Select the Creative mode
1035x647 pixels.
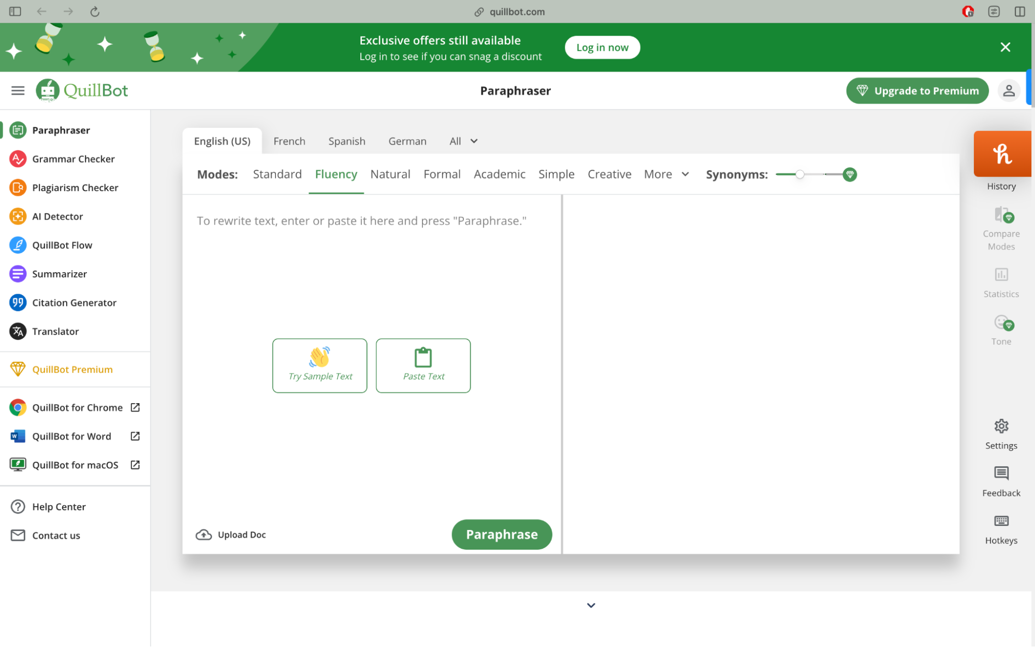click(x=609, y=174)
